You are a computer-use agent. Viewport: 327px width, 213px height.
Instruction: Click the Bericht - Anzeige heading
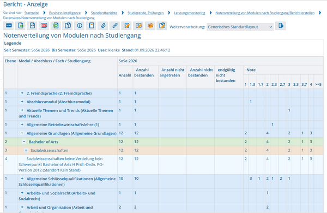tap(26, 4)
